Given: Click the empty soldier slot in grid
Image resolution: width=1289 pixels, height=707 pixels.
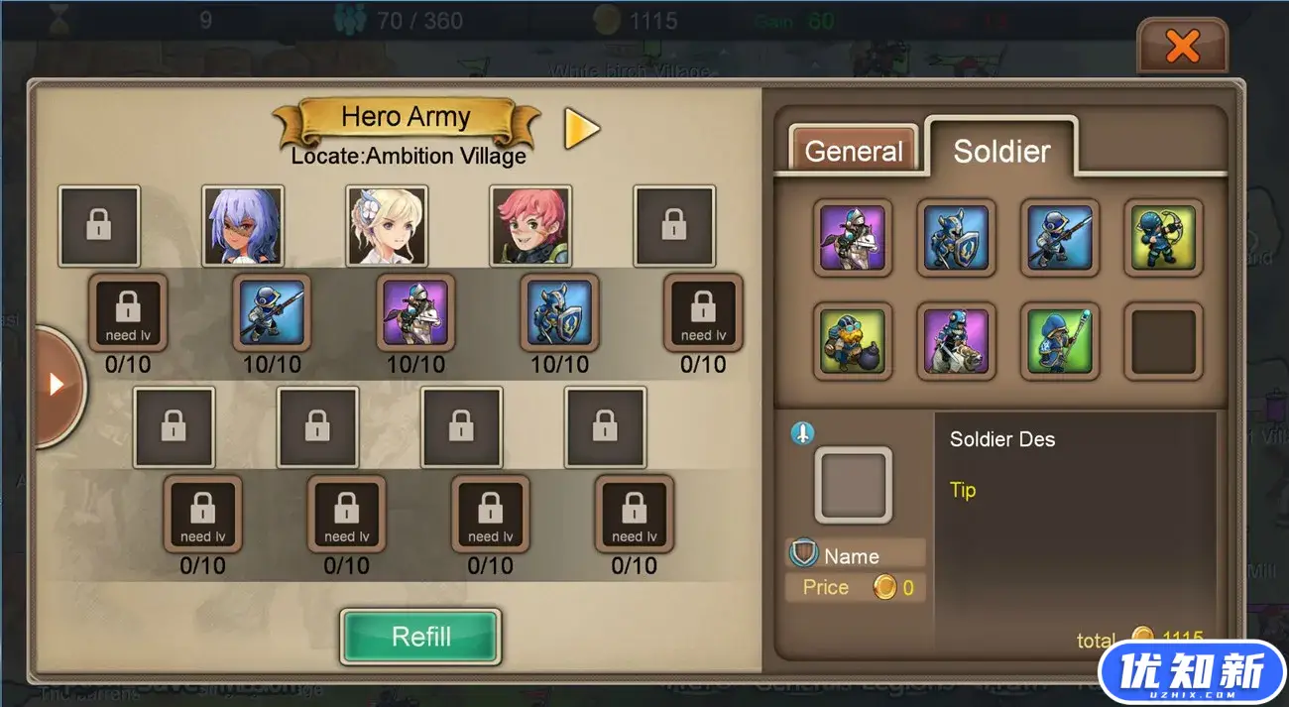Looking at the screenshot, I should click(x=1163, y=342).
